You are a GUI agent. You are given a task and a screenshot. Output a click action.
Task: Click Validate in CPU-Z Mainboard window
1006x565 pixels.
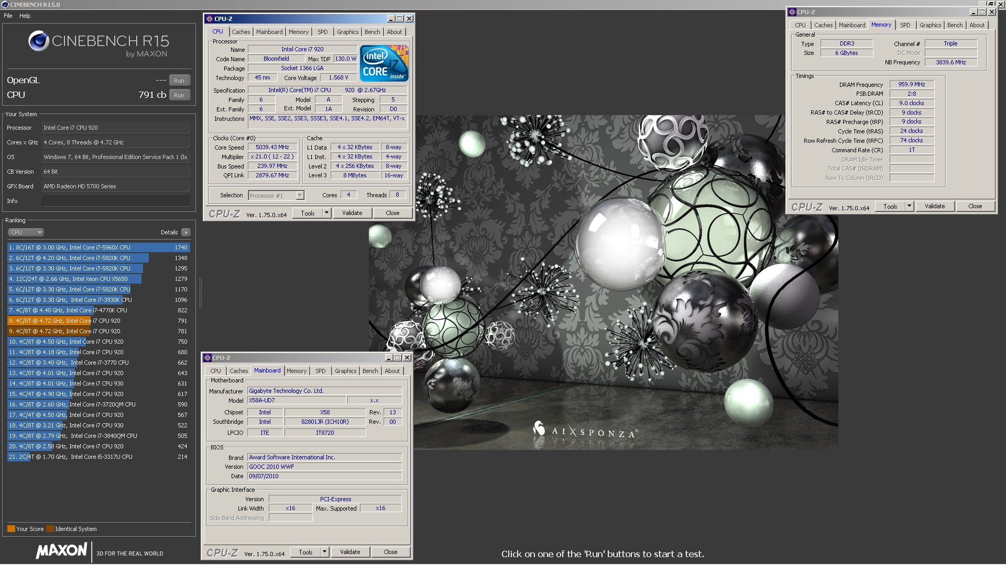tap(350, 552)
